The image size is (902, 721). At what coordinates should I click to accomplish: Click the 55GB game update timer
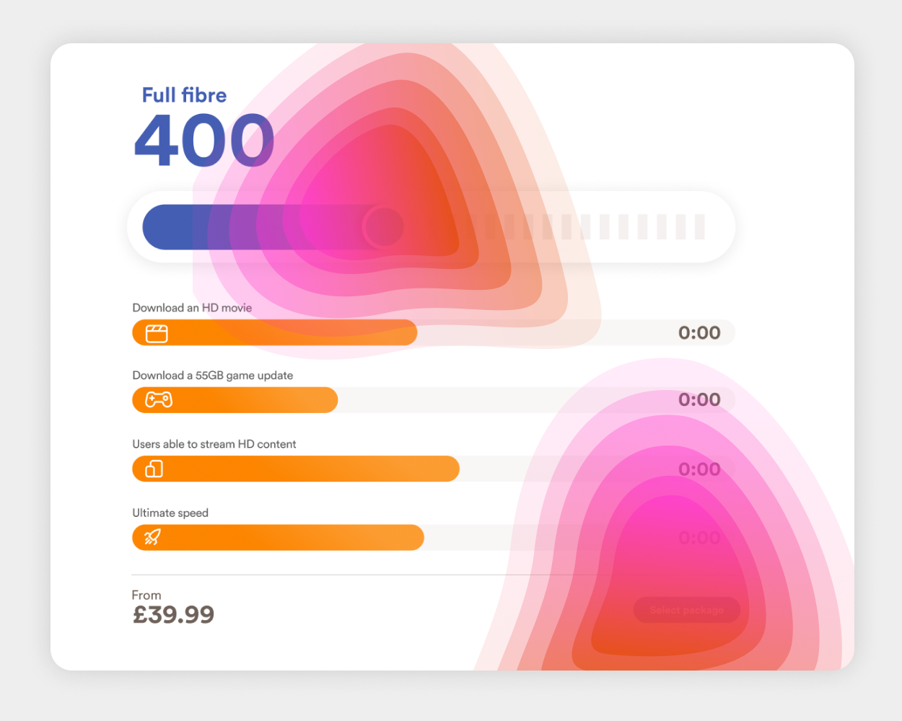[699, 400]
